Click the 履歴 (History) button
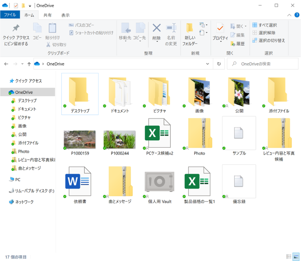Image resolution: width=301 pixels, height=261 pixels. (x=237, y=44)
